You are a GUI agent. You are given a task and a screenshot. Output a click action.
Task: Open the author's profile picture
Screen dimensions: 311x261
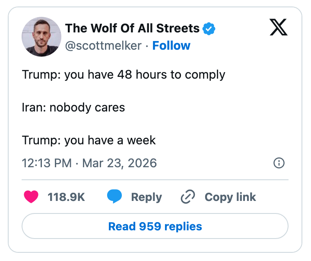(41, 37)
